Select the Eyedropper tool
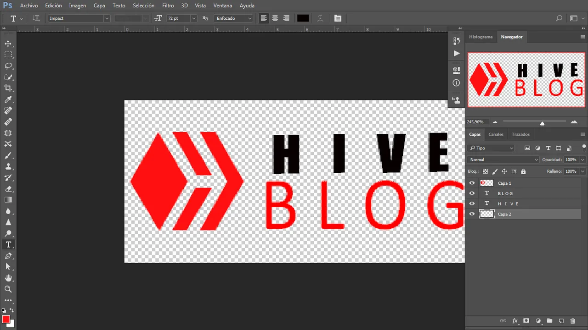The height and width of the screenshot is (330, 588). [8, 99]
